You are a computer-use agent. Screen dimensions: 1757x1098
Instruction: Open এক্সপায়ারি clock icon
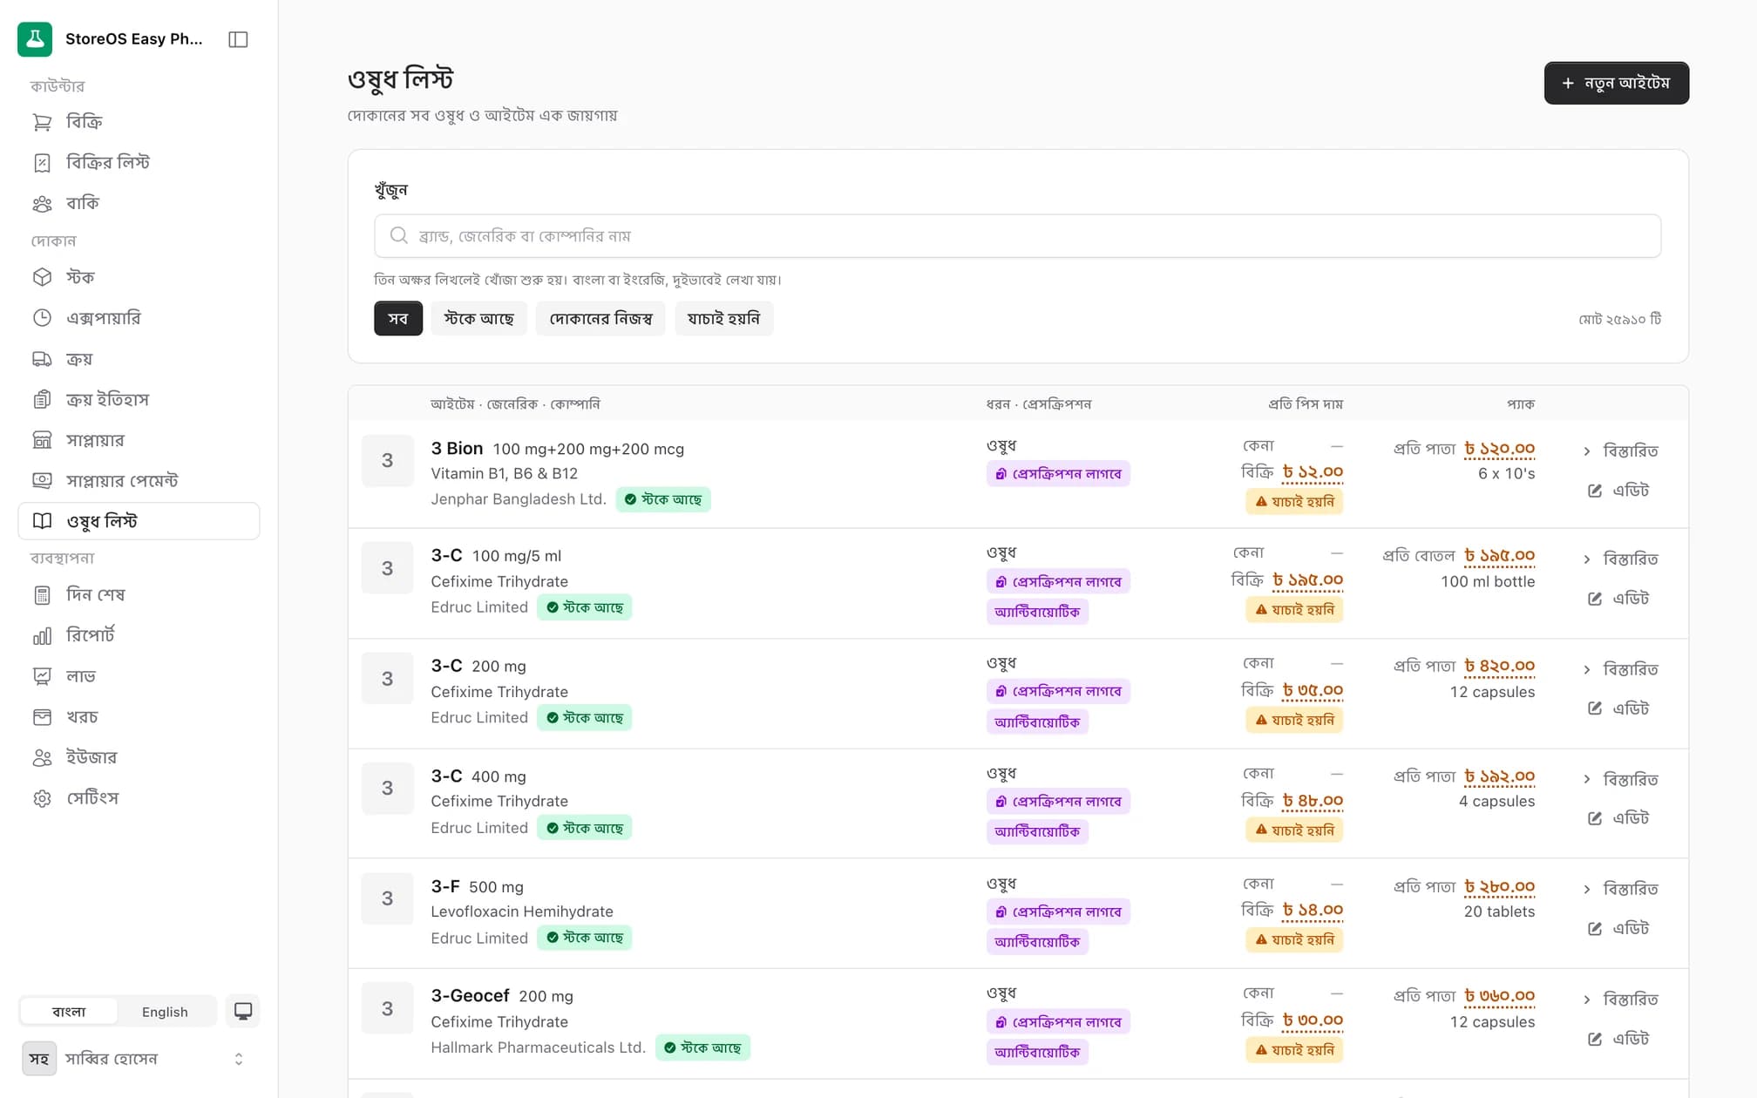[x=42, y=318]
